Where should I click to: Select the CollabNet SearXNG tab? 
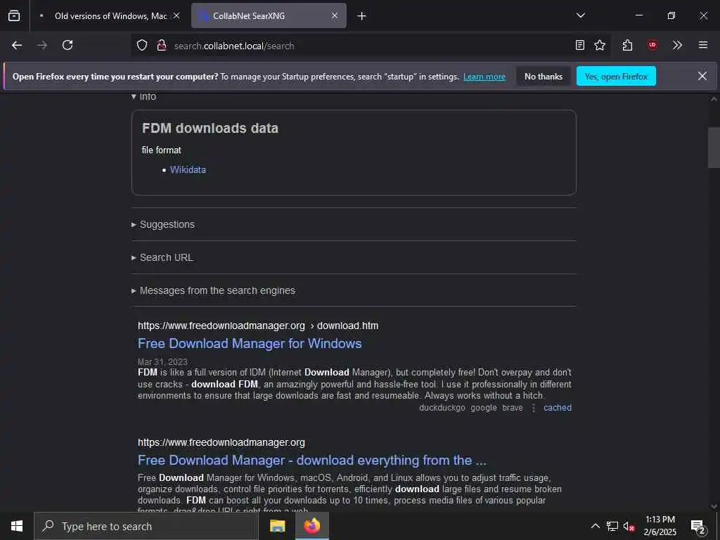pos(269,16)
